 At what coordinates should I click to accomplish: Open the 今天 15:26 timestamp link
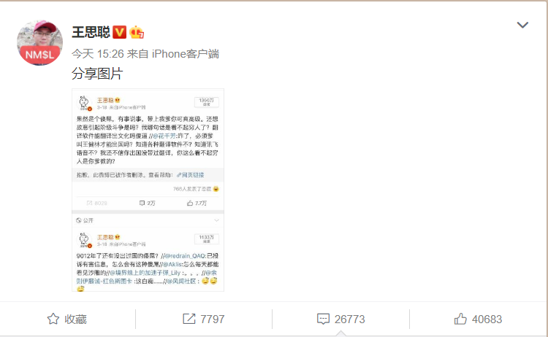tap(98, 54)
